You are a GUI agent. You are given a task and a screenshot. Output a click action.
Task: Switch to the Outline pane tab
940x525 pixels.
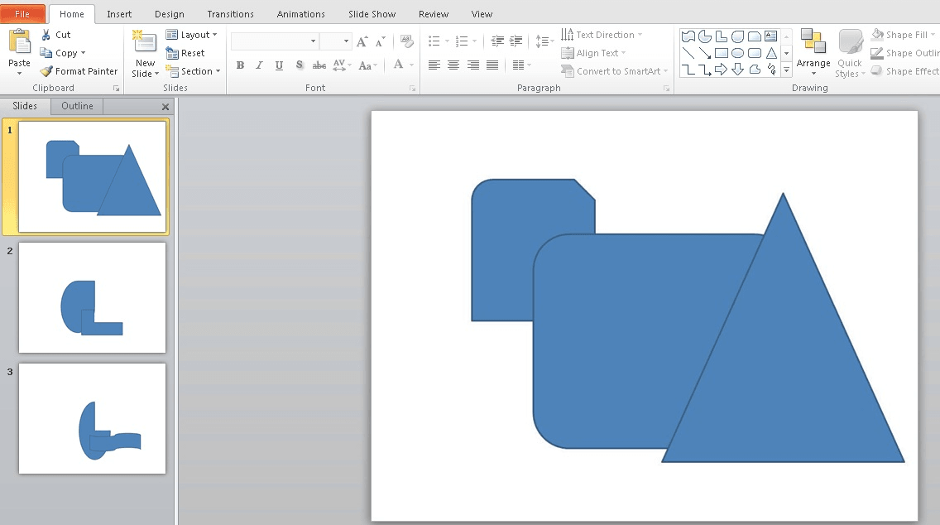(x=77, y=106)
